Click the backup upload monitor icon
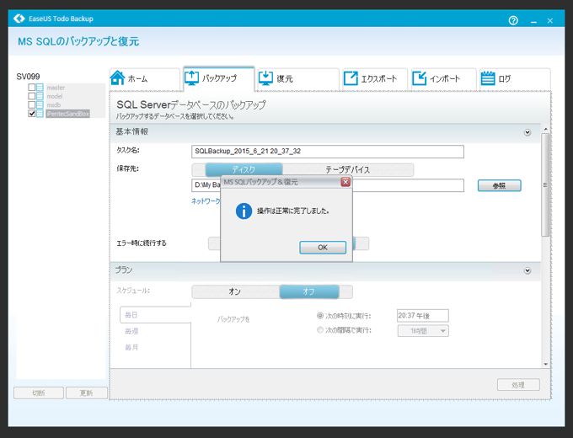This screenshot has width=573, height=438. pyautogui.click(x=191, y=78)
